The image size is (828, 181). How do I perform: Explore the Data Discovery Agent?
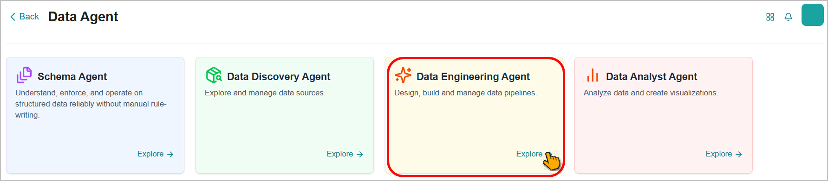pyautogui.click(x=345, y=154)
